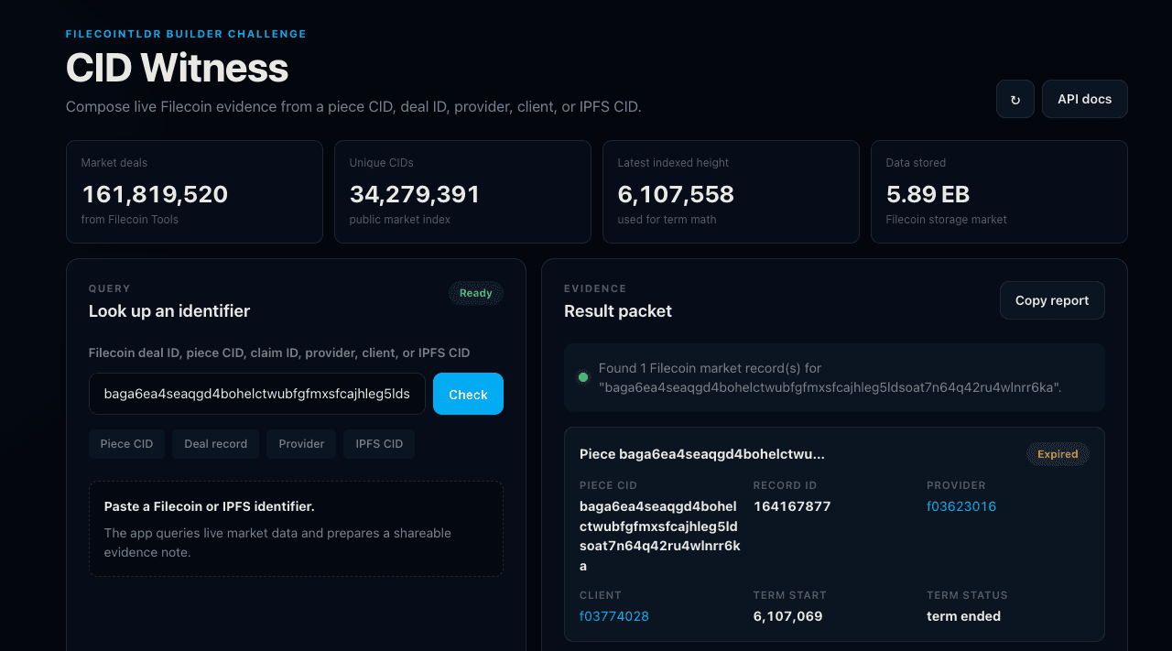Click the 'Found 1 Filecoin market record(s)' message
Screen dimensions: 1172x651
pyautogui.click(x=830, y=377)
